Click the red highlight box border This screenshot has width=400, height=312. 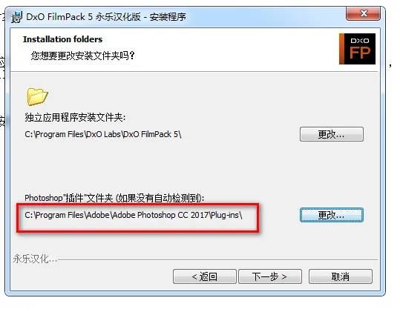(x=138, y=205)
